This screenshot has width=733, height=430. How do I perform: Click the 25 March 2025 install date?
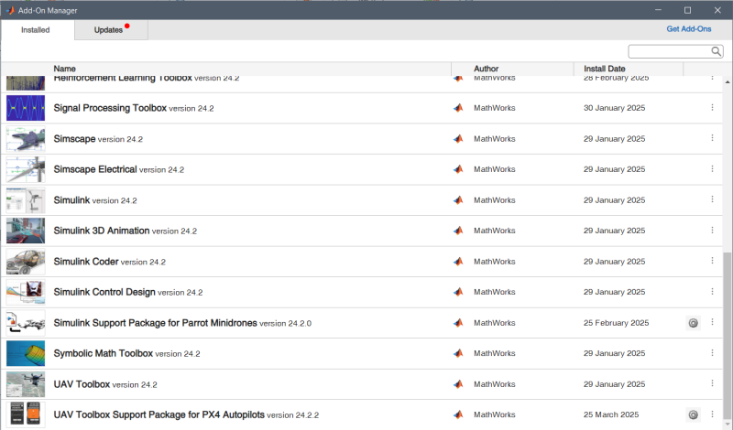[x=611, y=414]
